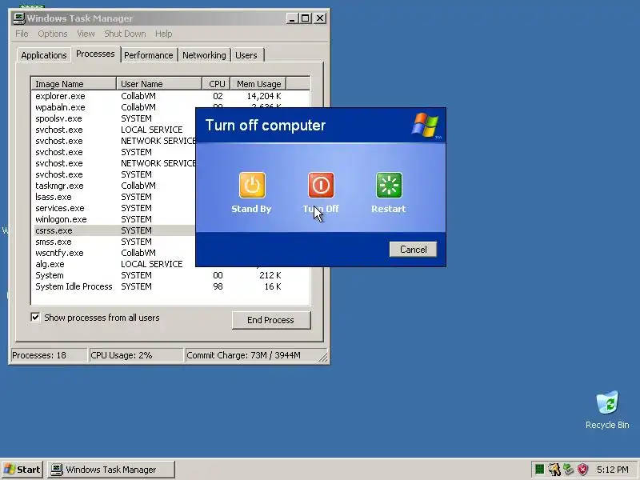Sort by the Image Name column header

click(74, 84)
